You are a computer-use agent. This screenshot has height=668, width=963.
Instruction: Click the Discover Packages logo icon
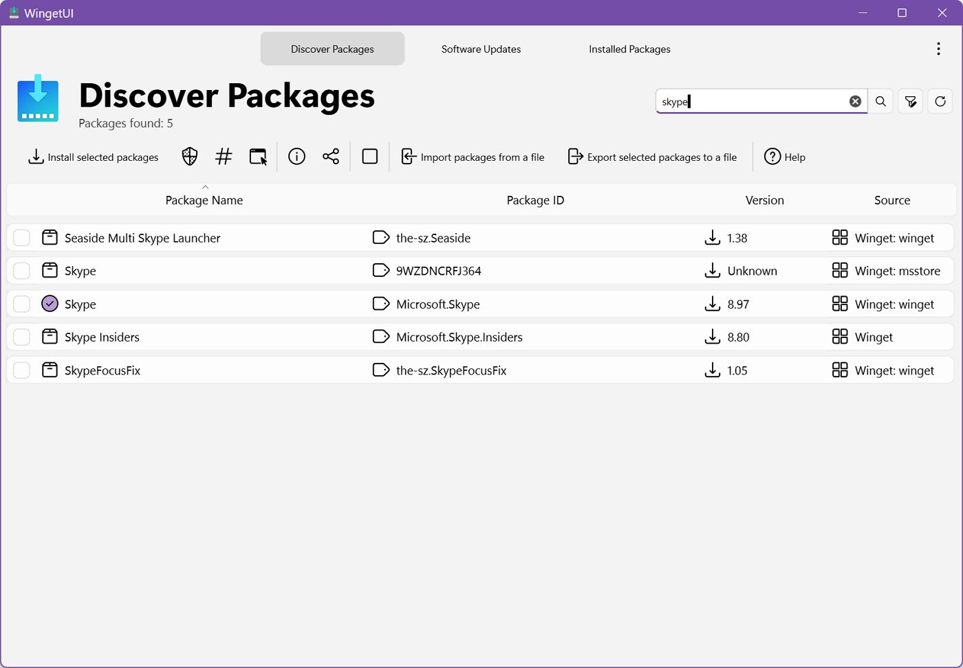pyautogui.click(x=38, y=98)
